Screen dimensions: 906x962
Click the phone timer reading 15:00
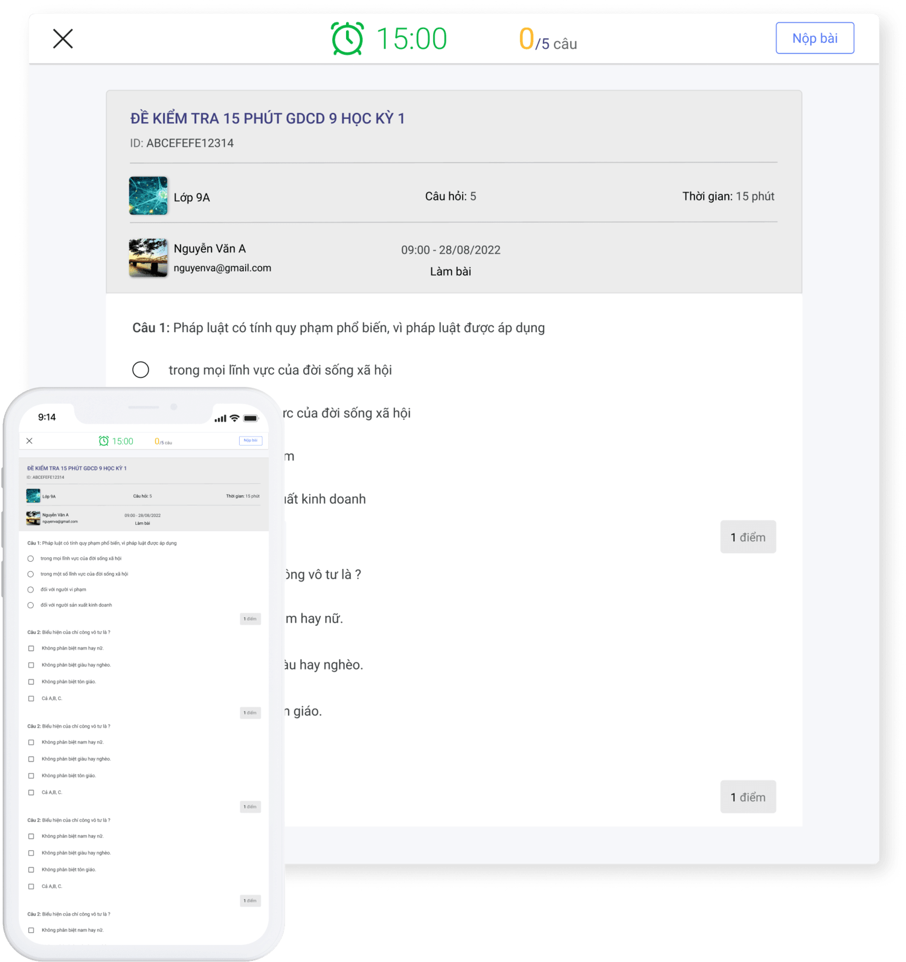[x=123, y=441]
